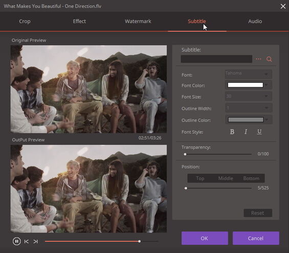Toggle Bold font style

click(x=232, y=132)
